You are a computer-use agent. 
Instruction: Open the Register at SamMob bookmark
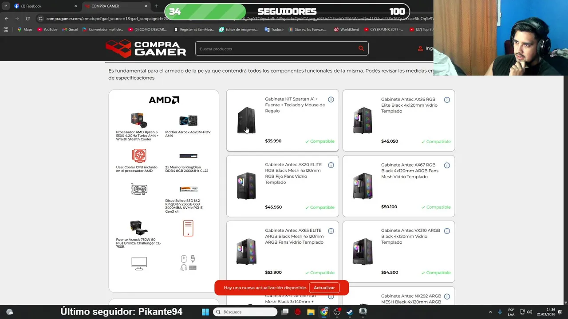click(x=194, y=30)
